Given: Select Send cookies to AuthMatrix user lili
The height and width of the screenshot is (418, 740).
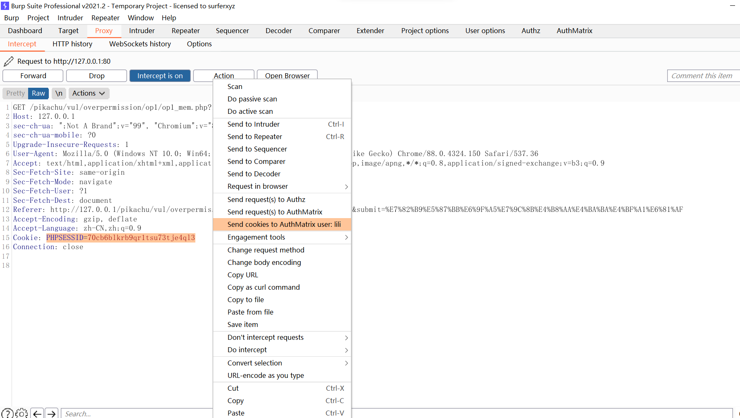Looking at the screenshot, I should 284,224.
